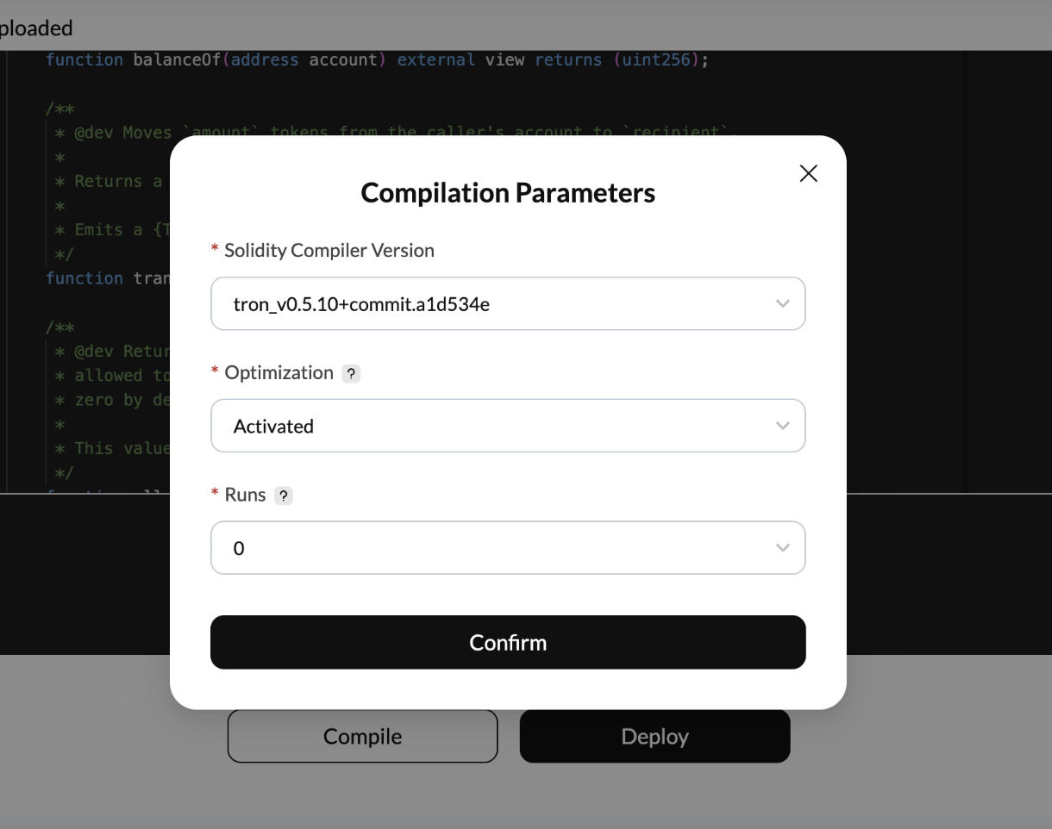Click the Optimization help question mark icon
The height and width of the screenshot is (829, 1052).
click(351, 374)
